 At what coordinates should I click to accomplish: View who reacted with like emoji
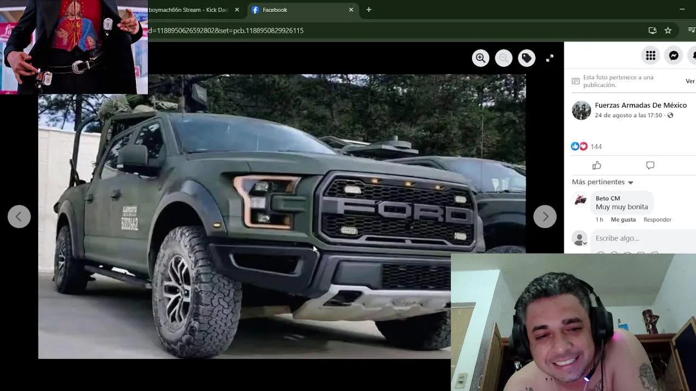tap(575, 146)
